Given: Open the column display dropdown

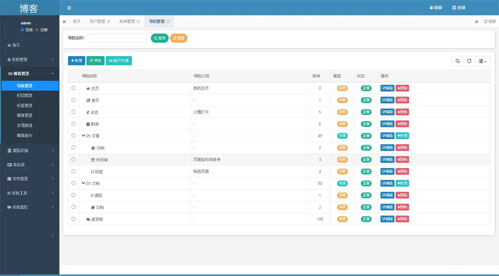Looking at the screenshot, I should (x=482, y=61).
